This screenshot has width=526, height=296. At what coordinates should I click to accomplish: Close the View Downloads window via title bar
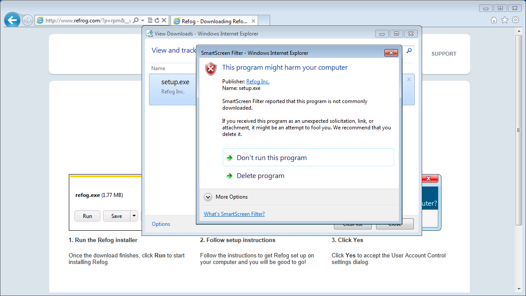pos(411,34)
